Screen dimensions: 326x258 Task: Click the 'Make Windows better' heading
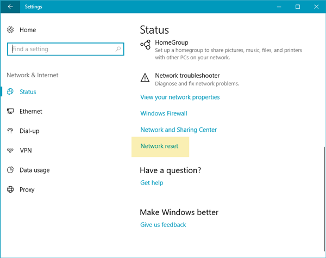(179, 212)
